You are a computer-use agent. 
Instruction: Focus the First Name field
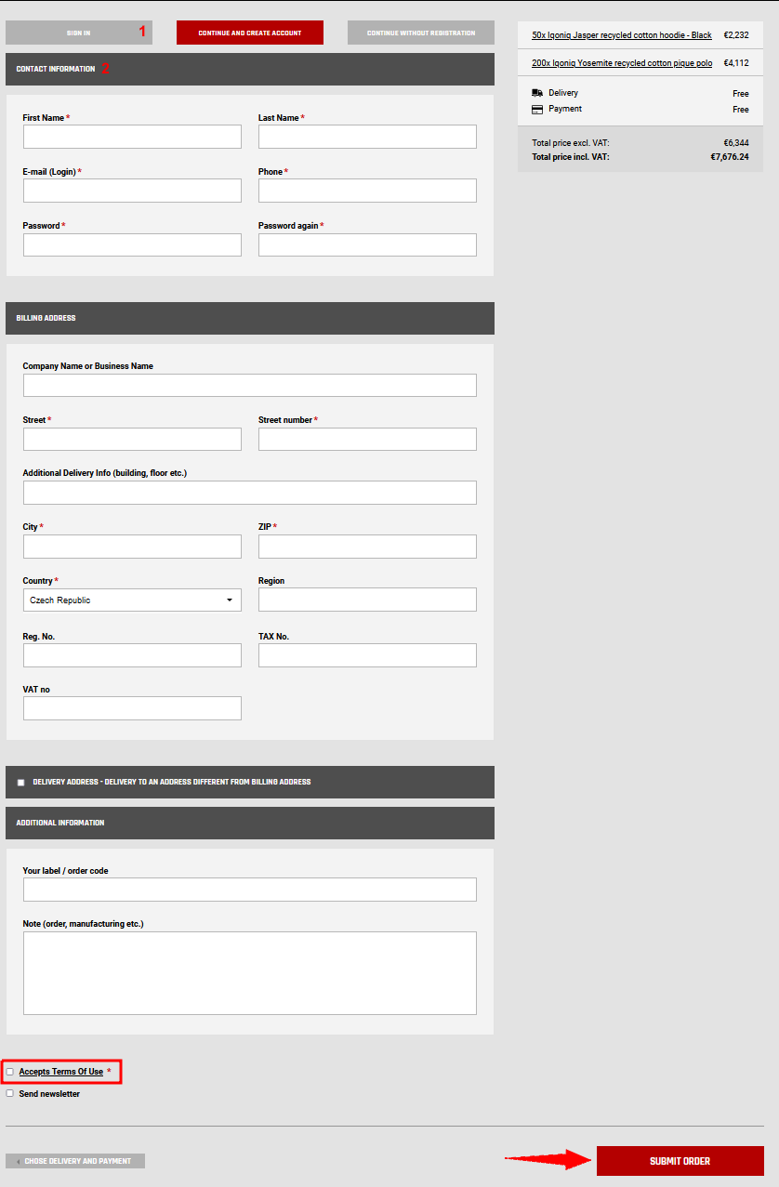132,137
